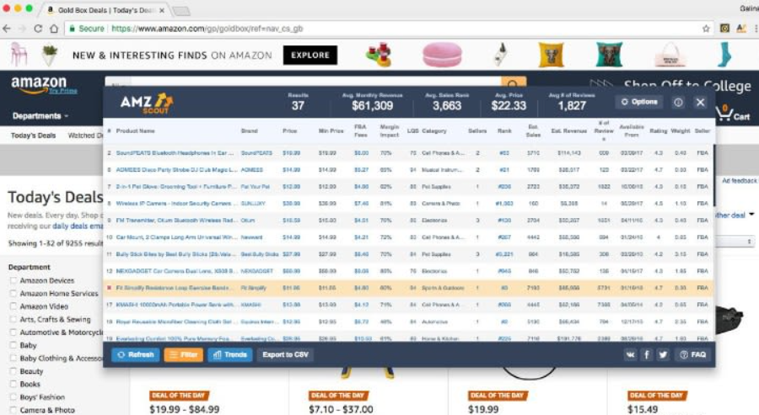Click the pink chair thumbnail in banner

click(19, 55)
